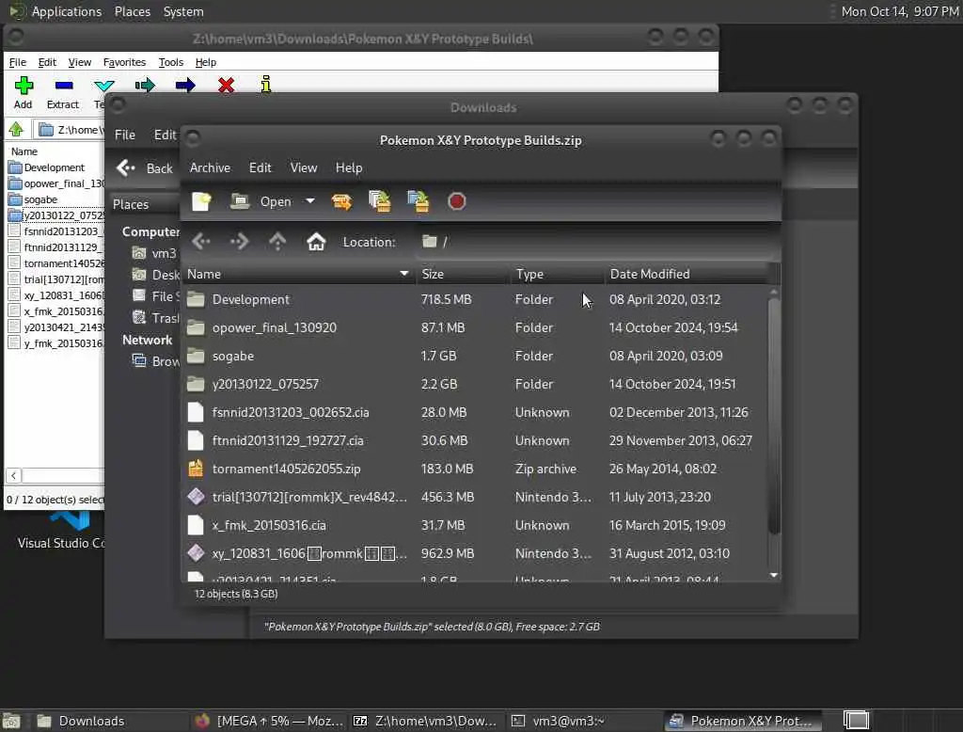The image size is (963, 732).
Task: Create a new archive in archive manager
Action: click(x=201, y=201)
